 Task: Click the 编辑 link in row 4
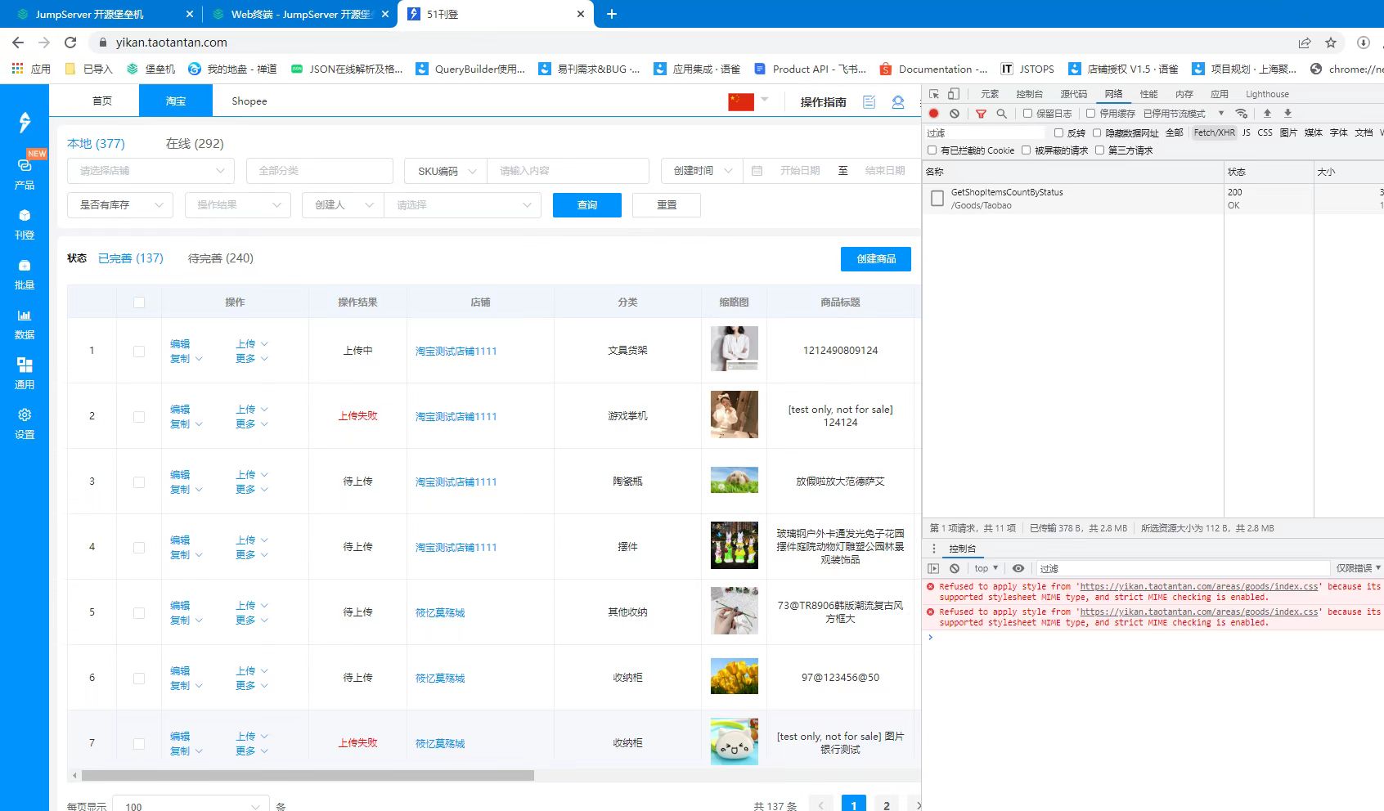pos(180,540)
